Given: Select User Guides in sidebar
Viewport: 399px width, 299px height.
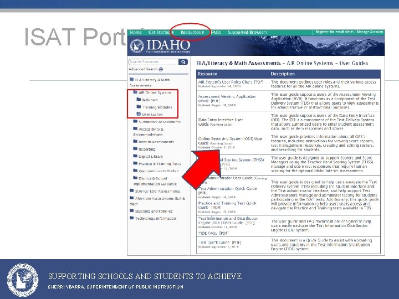Looking at the screenshot, I should tap(152, 115).
